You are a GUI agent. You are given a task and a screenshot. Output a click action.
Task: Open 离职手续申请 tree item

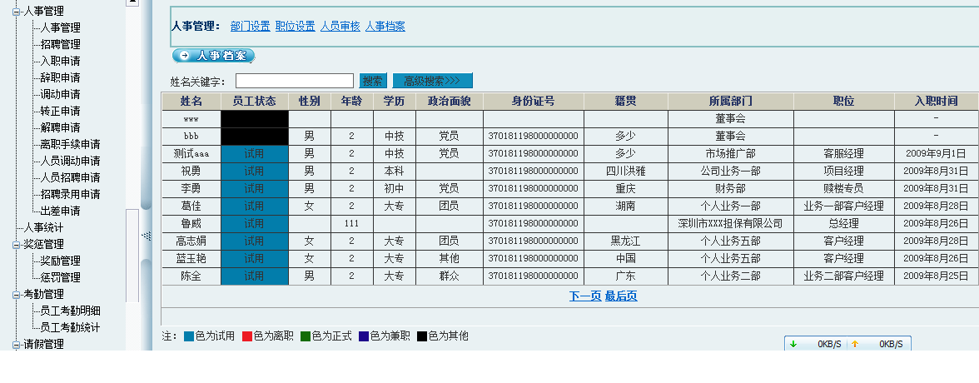(x=71, y=144)
